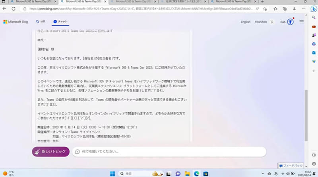Open the Microsoft 365 icon in Edge sidebar
Screen dimensions: 318x177
click(x=314, y=44)
